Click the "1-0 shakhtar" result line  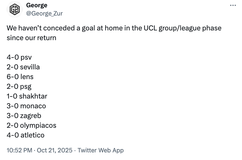pyautogui.click(x=27, y=96)
